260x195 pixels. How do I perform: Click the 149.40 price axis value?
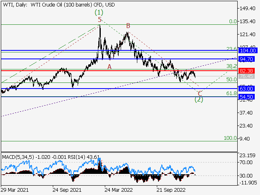click(x=247, y=9)
